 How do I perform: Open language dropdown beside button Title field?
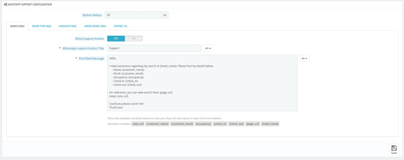pos(208,48)
